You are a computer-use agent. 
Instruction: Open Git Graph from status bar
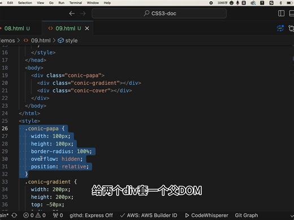247,215
